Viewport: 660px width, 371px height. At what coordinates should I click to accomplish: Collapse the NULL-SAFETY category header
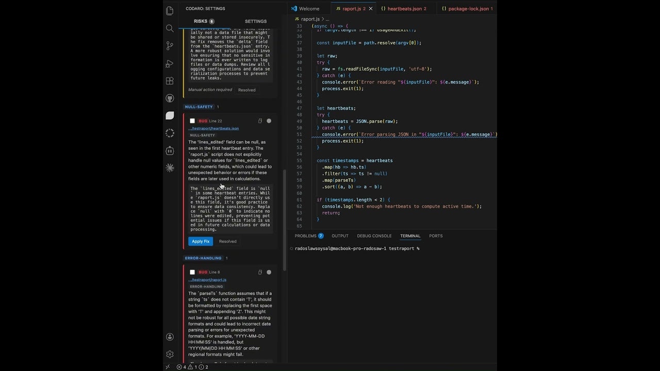pyautogui.click(x=202, y=107)
